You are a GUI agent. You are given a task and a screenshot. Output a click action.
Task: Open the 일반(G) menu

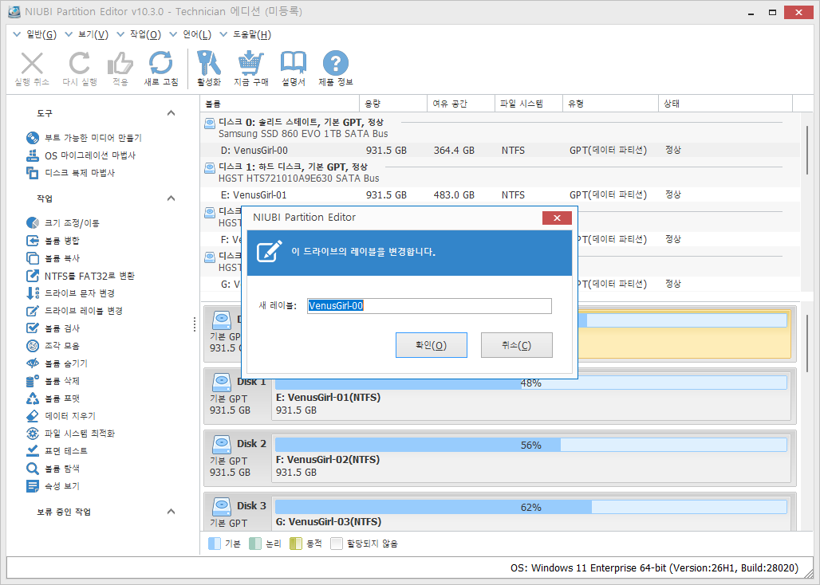(34, 34)
